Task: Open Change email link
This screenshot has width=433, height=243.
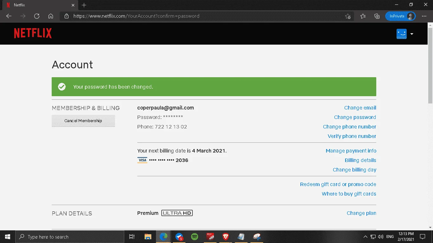Action: tap(360, 108)
